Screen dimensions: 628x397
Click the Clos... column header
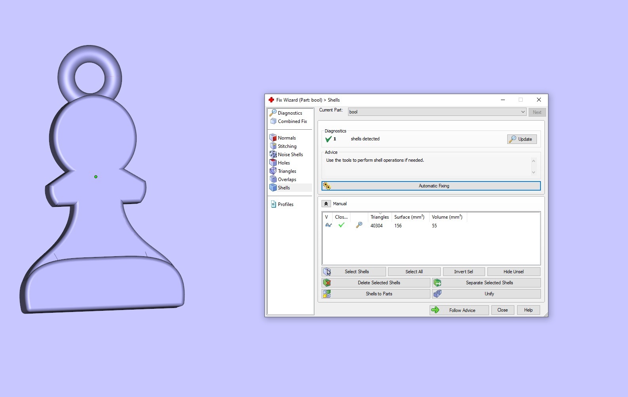tap(341, 217)
